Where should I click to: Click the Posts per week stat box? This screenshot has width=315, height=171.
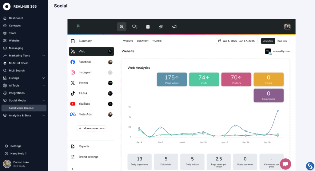[245, 162]
